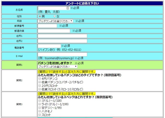Check the 甘デジ(~1/99) checkbox

[x=40, y=108]
